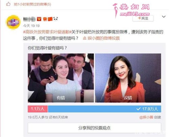Expand 她1小时前赞过的微博(5) section

(32, 4)
